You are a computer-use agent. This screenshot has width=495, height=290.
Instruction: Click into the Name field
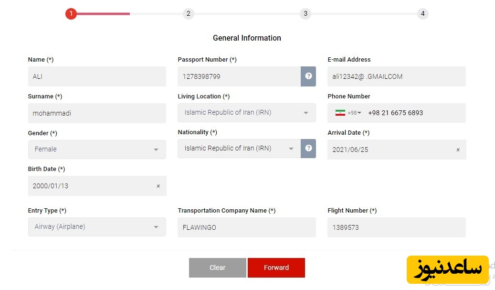tap(97, 76)
